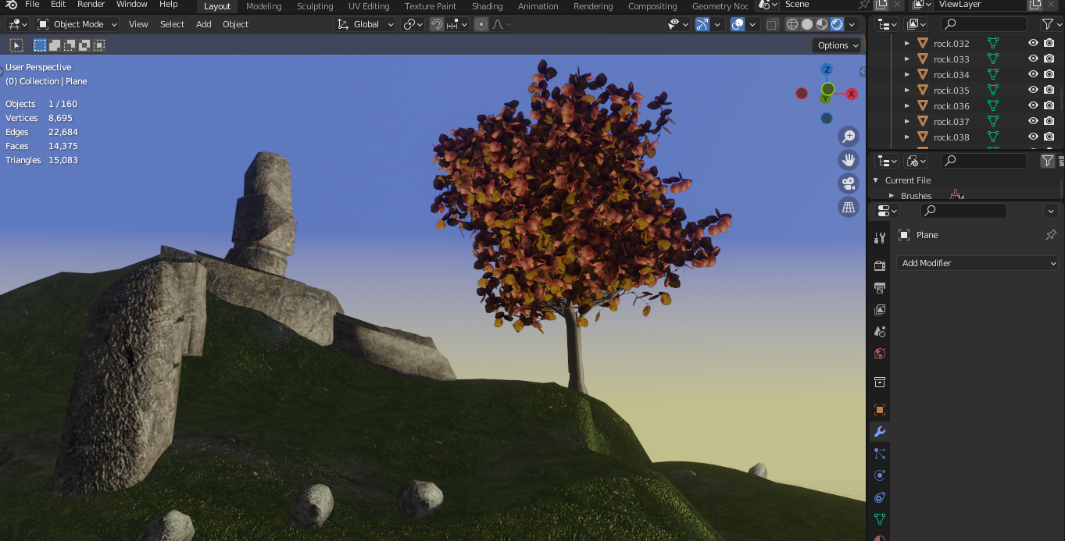
Task: Open the World properties tab
Action: [880, 354]
